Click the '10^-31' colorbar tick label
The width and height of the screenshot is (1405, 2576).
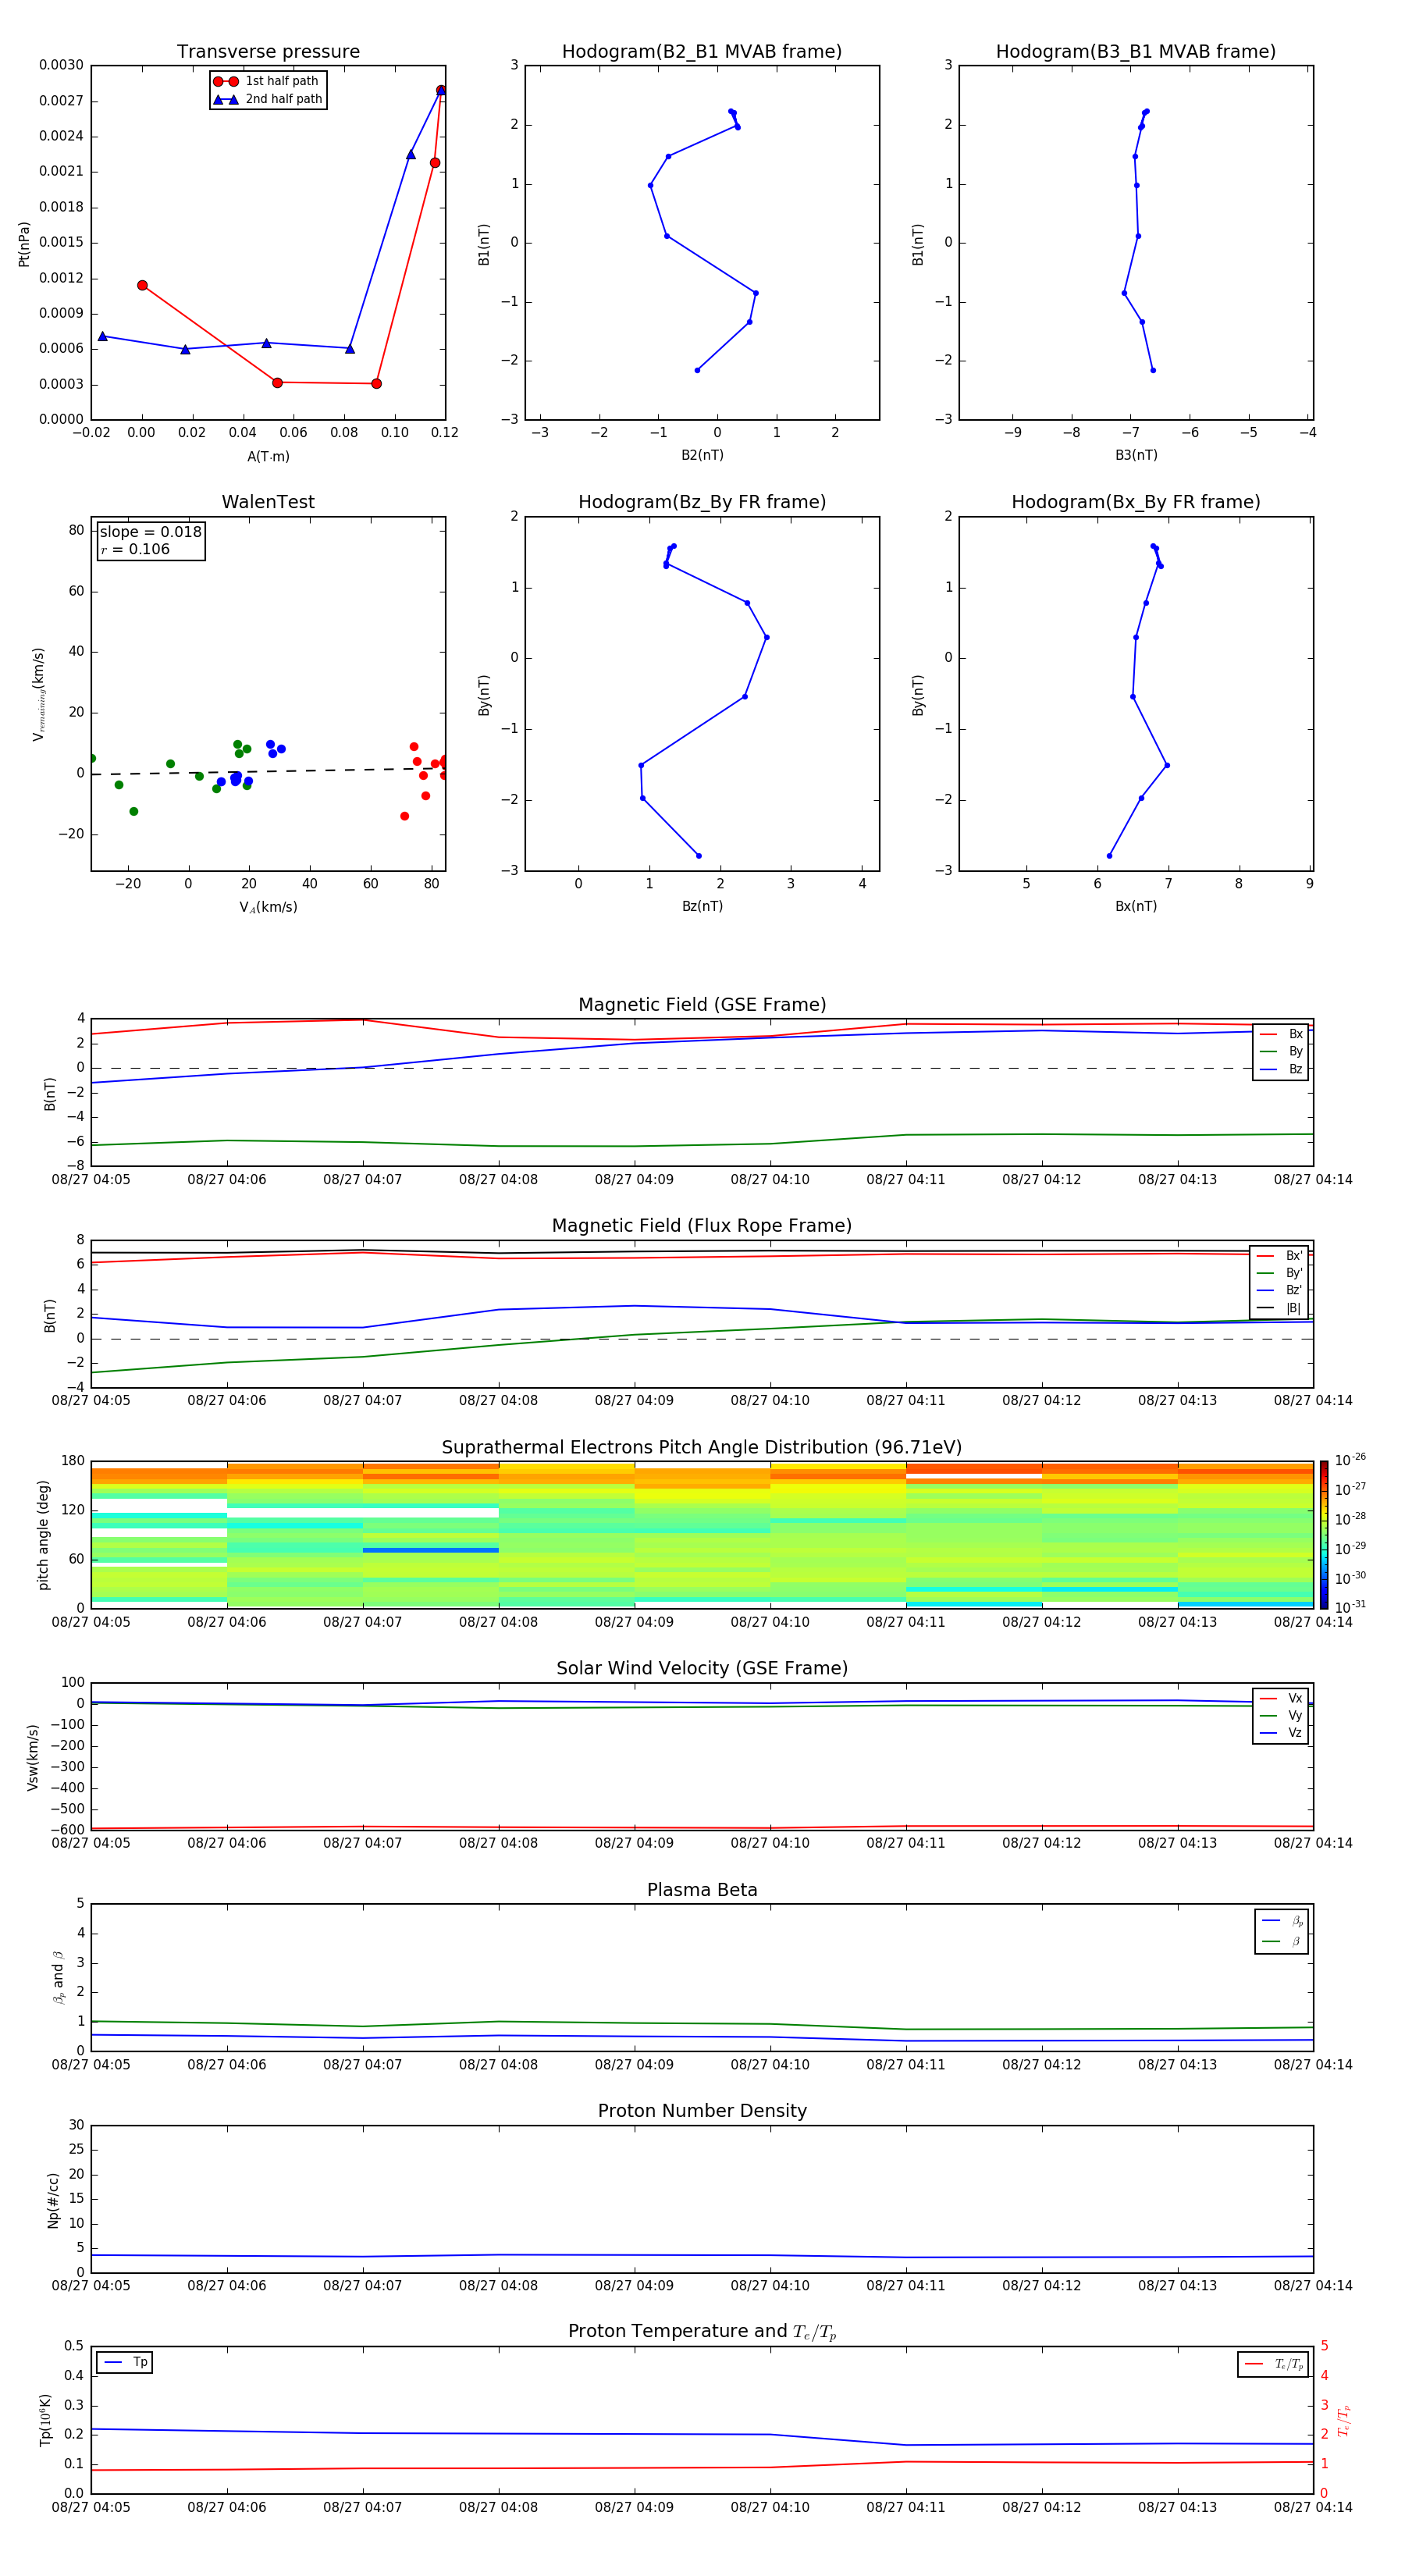[1350, 1607]
